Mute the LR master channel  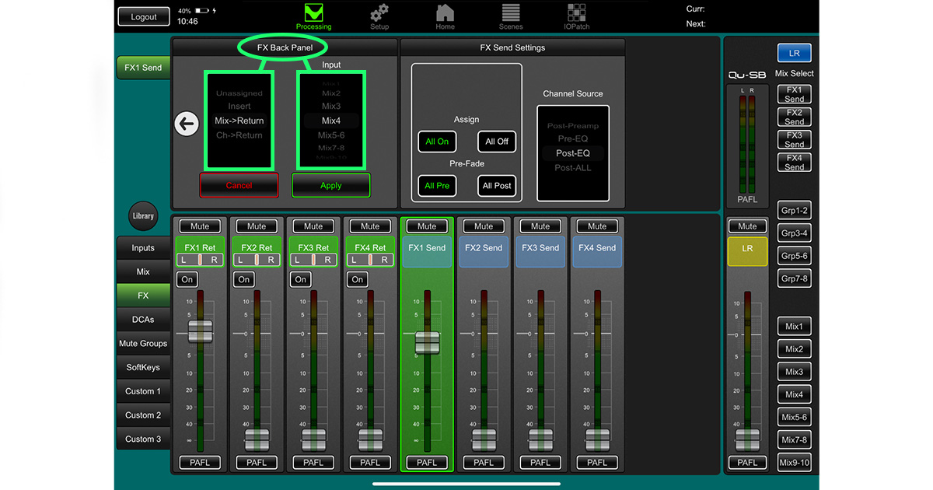[x=747, y=226]
